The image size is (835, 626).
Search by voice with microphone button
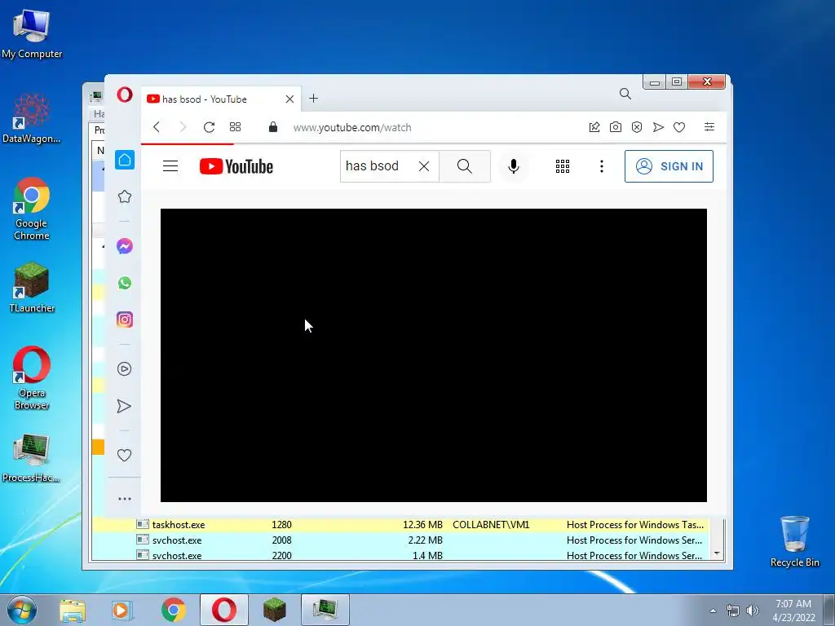pyautogui.click(x=514, y=166)
